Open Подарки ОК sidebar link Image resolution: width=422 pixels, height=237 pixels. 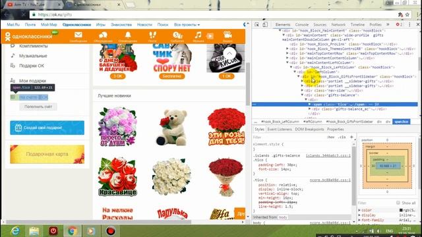click(x=32, y=66)
